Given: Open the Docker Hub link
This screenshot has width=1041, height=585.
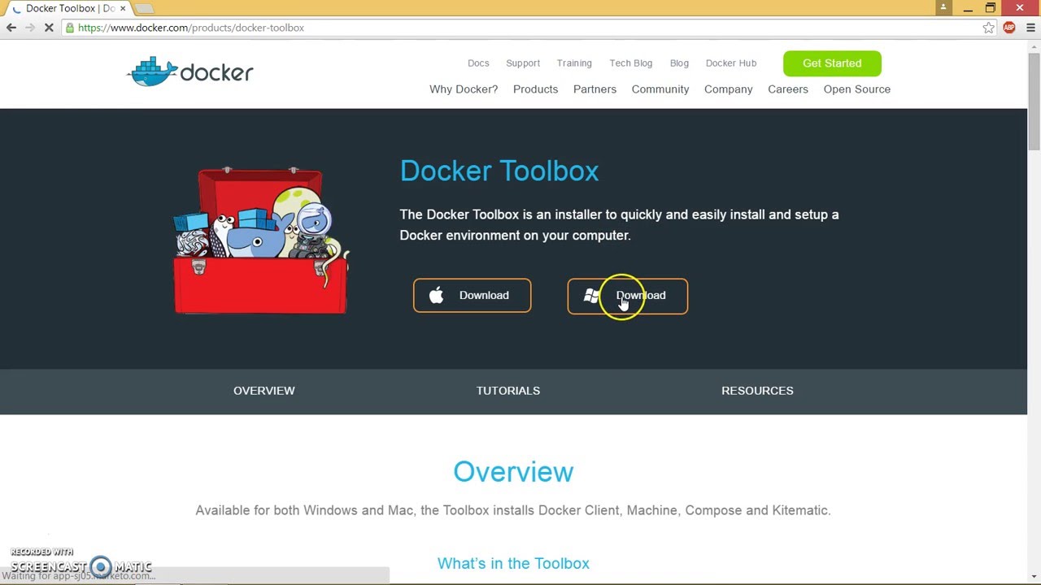Looking at the screenshot, I should point(731,63).
